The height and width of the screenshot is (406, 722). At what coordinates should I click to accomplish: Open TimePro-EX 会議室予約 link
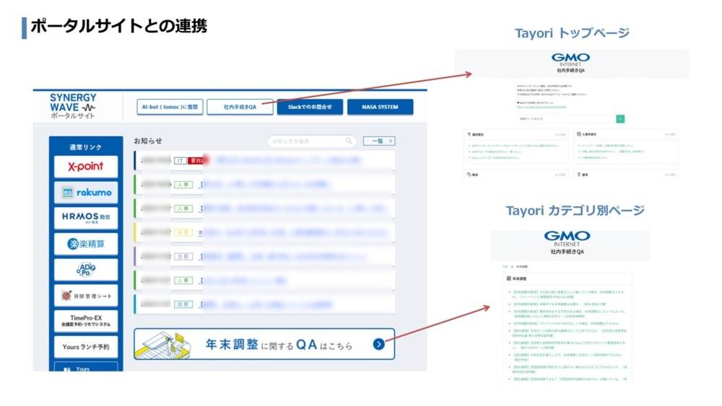pos(86,321)
